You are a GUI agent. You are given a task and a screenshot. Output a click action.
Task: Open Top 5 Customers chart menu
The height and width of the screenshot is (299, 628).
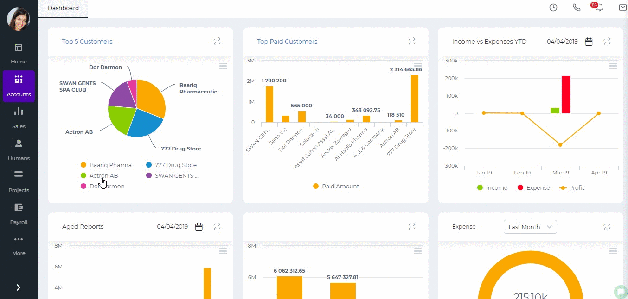[x=223, y=66]
